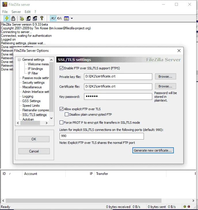Click the red status indicator light

pos(189,207)
